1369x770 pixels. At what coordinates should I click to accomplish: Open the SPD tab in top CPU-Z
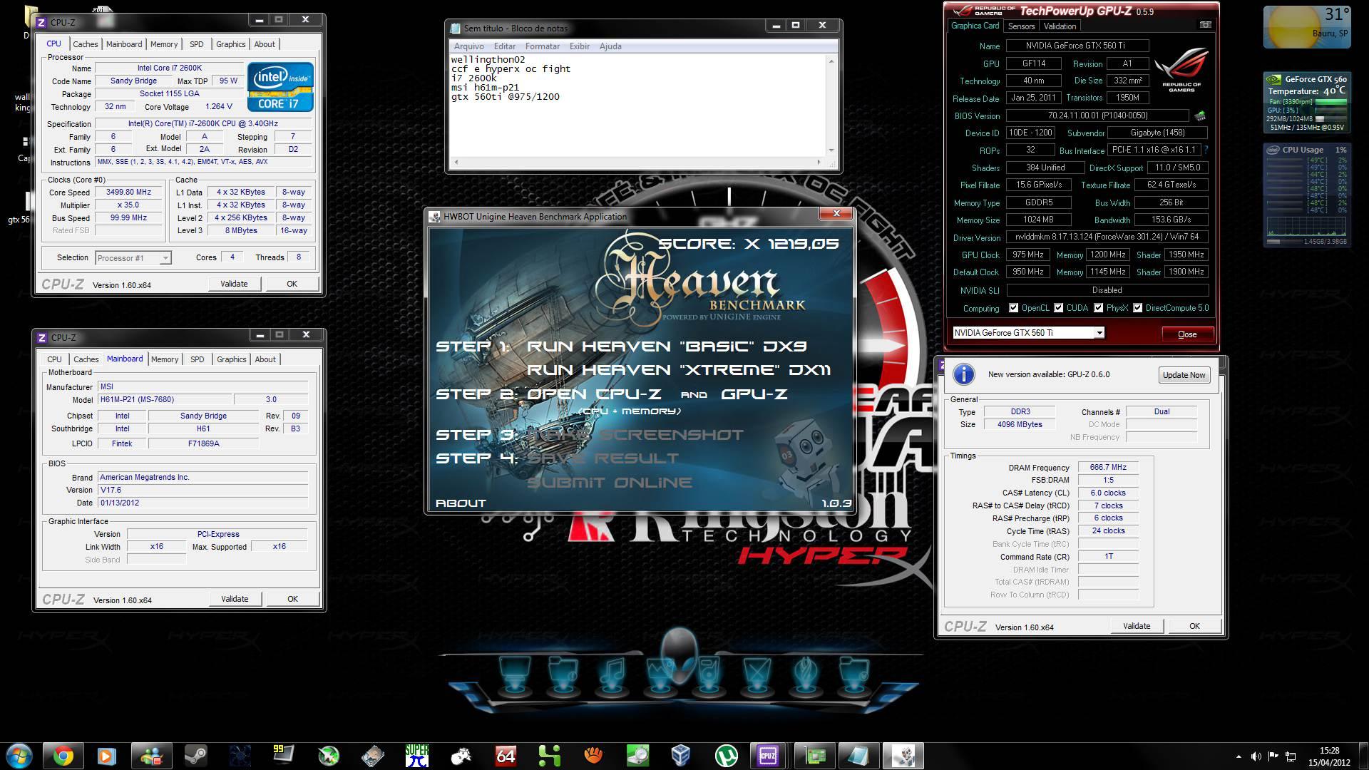coord(197,44)
